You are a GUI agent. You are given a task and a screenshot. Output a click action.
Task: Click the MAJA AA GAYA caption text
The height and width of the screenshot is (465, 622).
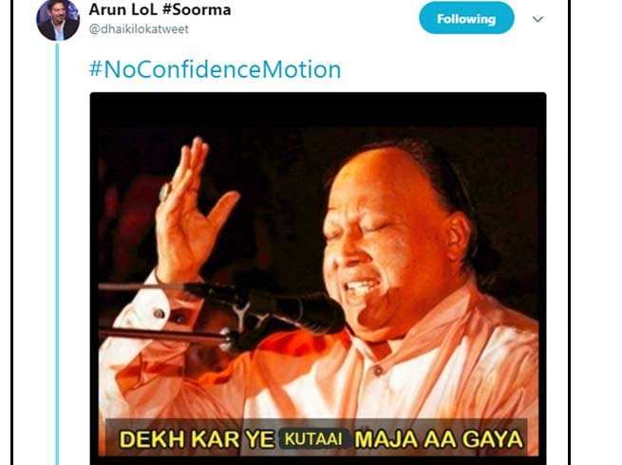(x=439, y=439)
